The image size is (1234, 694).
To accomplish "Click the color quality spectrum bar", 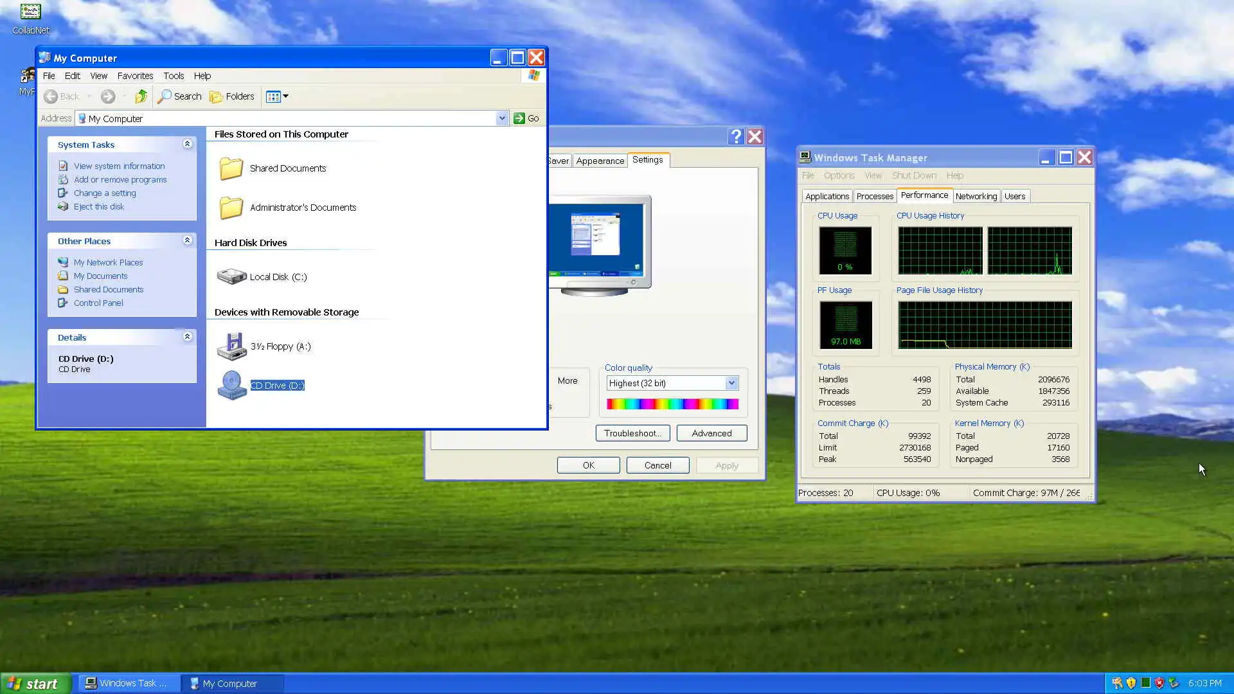I will click(672, 404).
